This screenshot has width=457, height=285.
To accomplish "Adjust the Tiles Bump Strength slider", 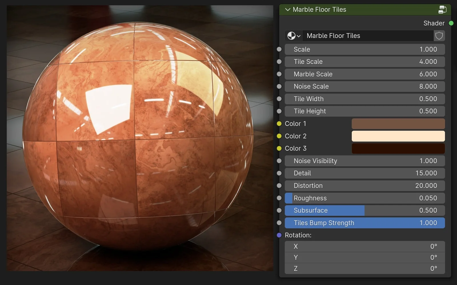I will coord(365,223).
